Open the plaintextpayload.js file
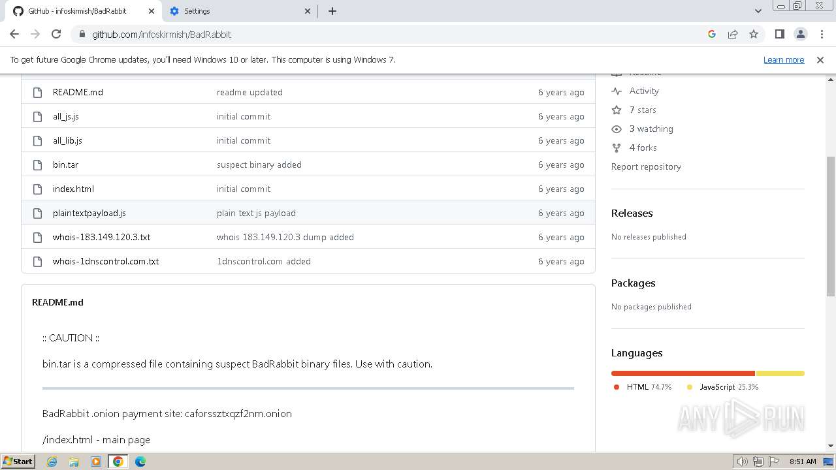Image resolution: width=836 pixels, height=470 pixels. click(89, 213)
